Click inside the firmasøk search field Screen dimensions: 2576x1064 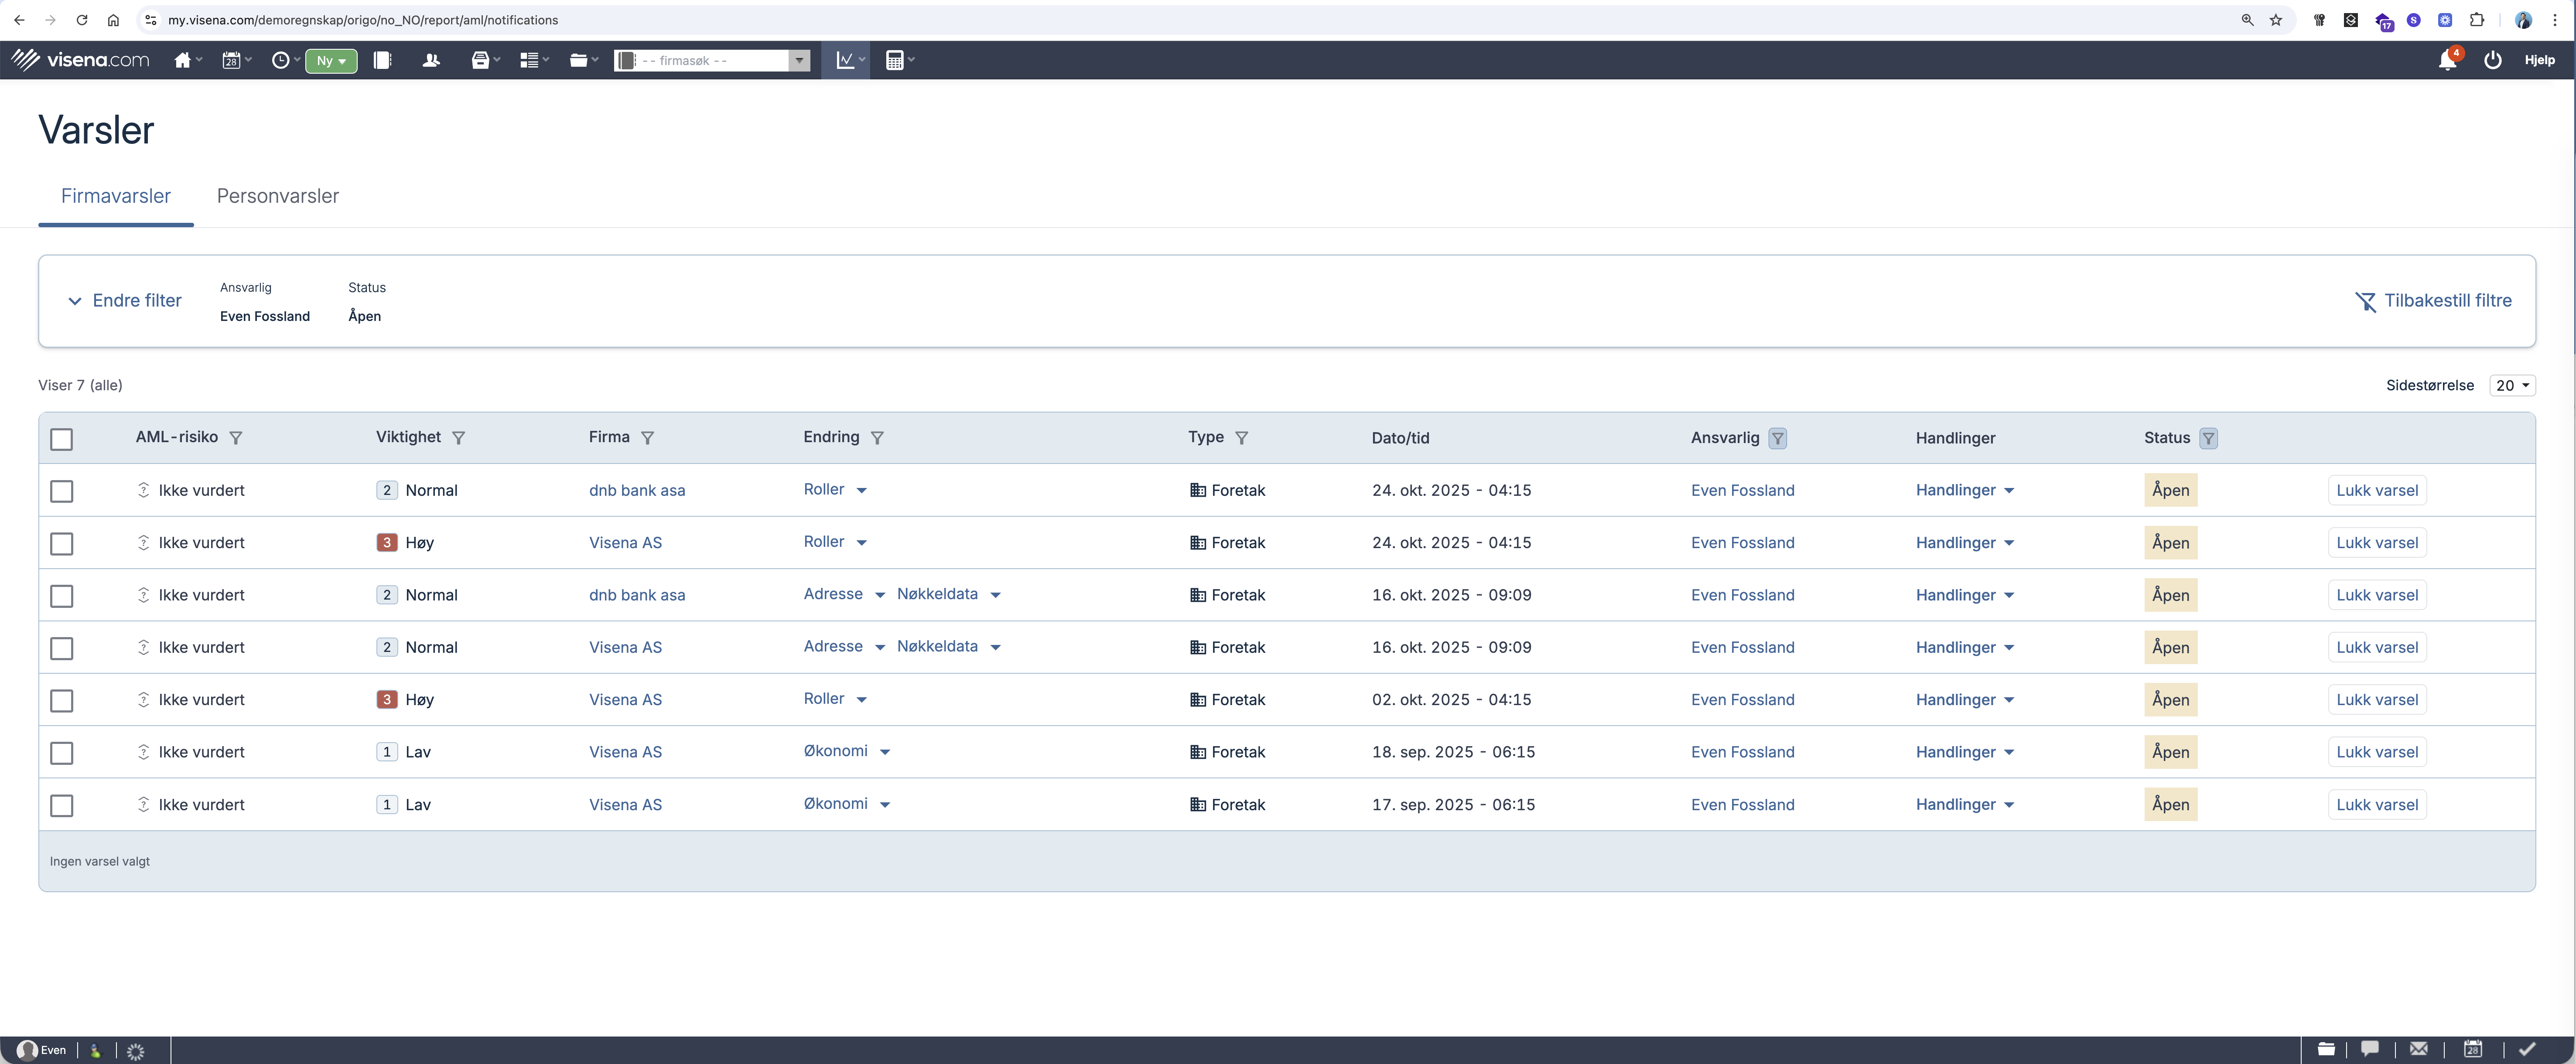tap(700, 60)
